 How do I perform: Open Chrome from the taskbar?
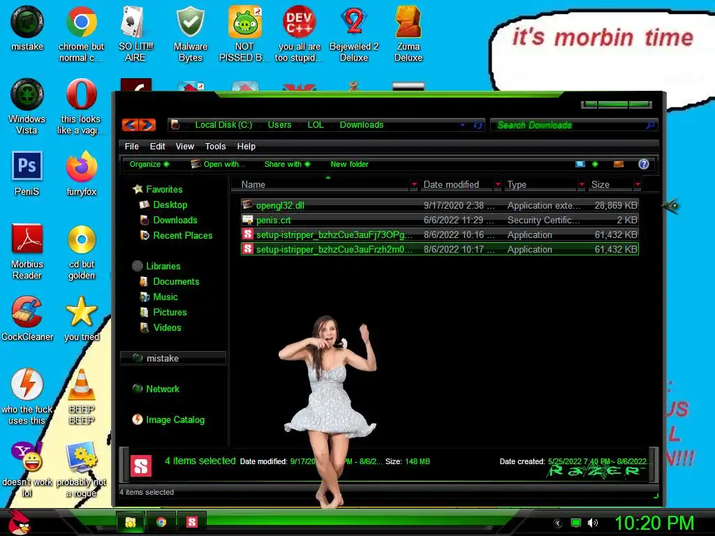click(161, 522)
